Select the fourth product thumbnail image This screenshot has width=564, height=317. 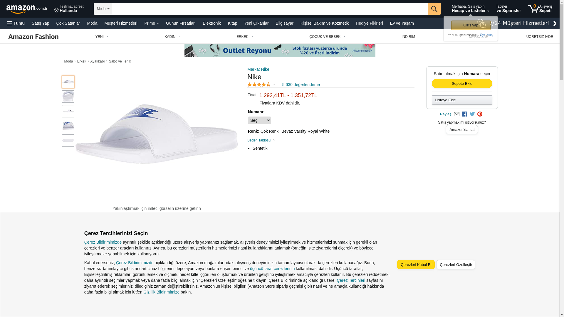(x=68, y=126)
